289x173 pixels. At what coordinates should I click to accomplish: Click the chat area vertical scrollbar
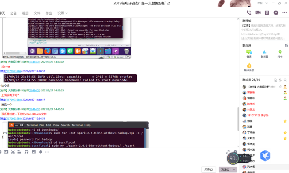coord(238,119)
